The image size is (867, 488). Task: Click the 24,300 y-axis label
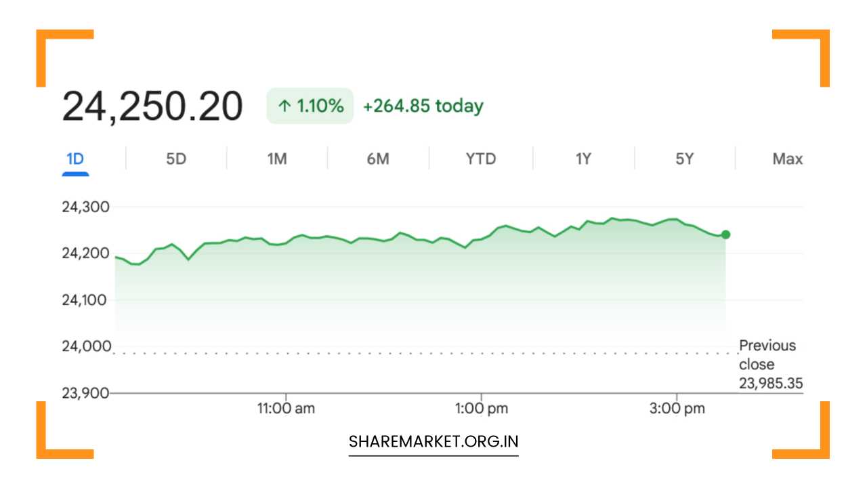85,207
